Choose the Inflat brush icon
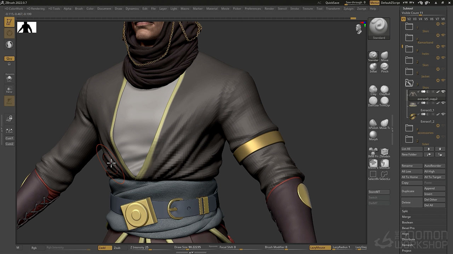The width and height of the screenshot is (453, 254). pos(373,67)
